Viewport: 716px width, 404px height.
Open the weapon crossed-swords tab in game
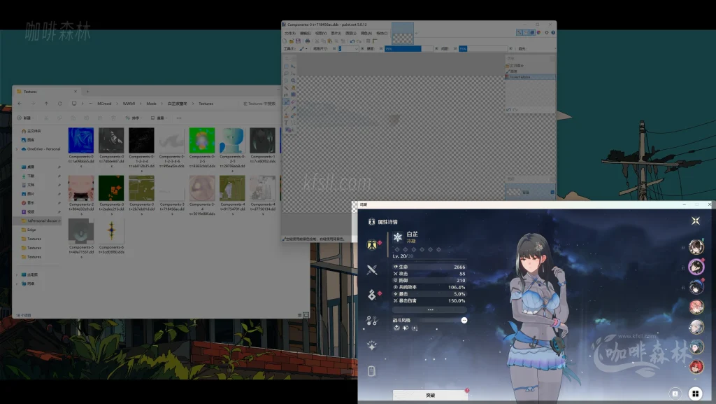372,270
